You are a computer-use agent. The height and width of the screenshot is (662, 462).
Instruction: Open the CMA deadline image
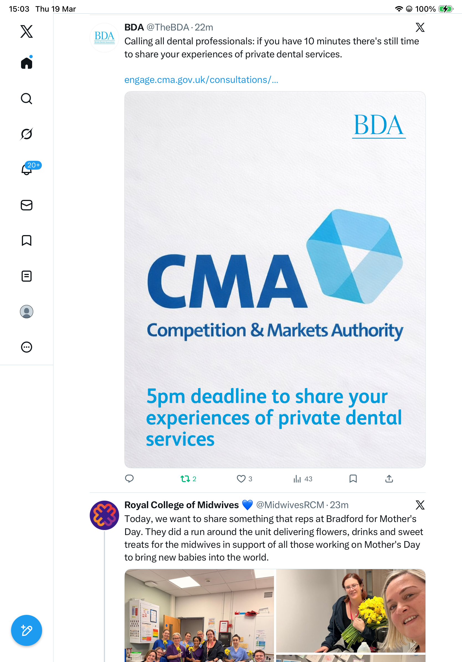[275, 280]
